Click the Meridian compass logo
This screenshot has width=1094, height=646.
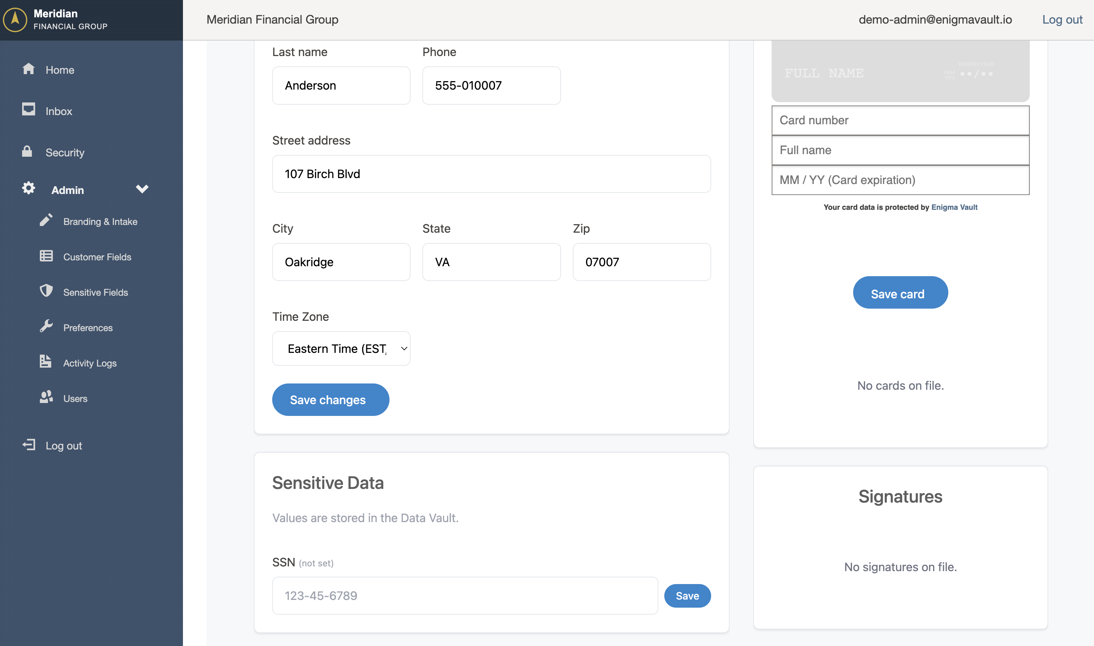(15, 19)
